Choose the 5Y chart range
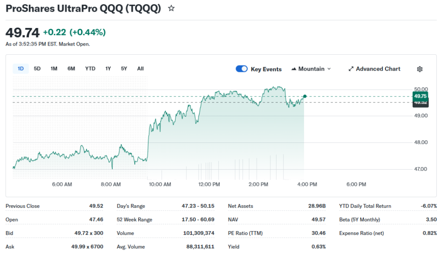This screenshot has height=257, width=441. pyautogui.click(x=124, y=68)
